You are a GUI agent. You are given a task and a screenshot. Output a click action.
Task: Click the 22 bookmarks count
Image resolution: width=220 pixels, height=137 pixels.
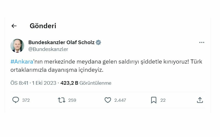163,100
